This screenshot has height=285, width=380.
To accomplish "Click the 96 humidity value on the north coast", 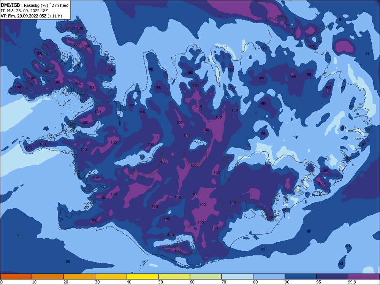I will point(151,70).
